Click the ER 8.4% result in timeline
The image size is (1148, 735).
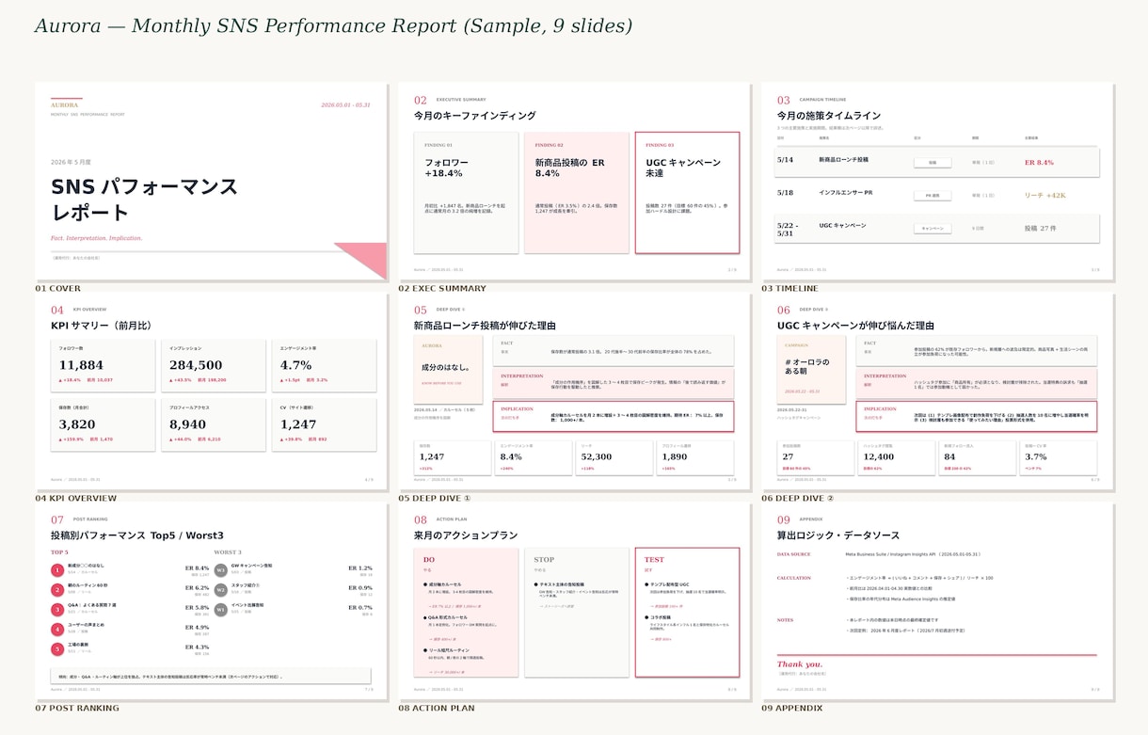(1039, 162)
